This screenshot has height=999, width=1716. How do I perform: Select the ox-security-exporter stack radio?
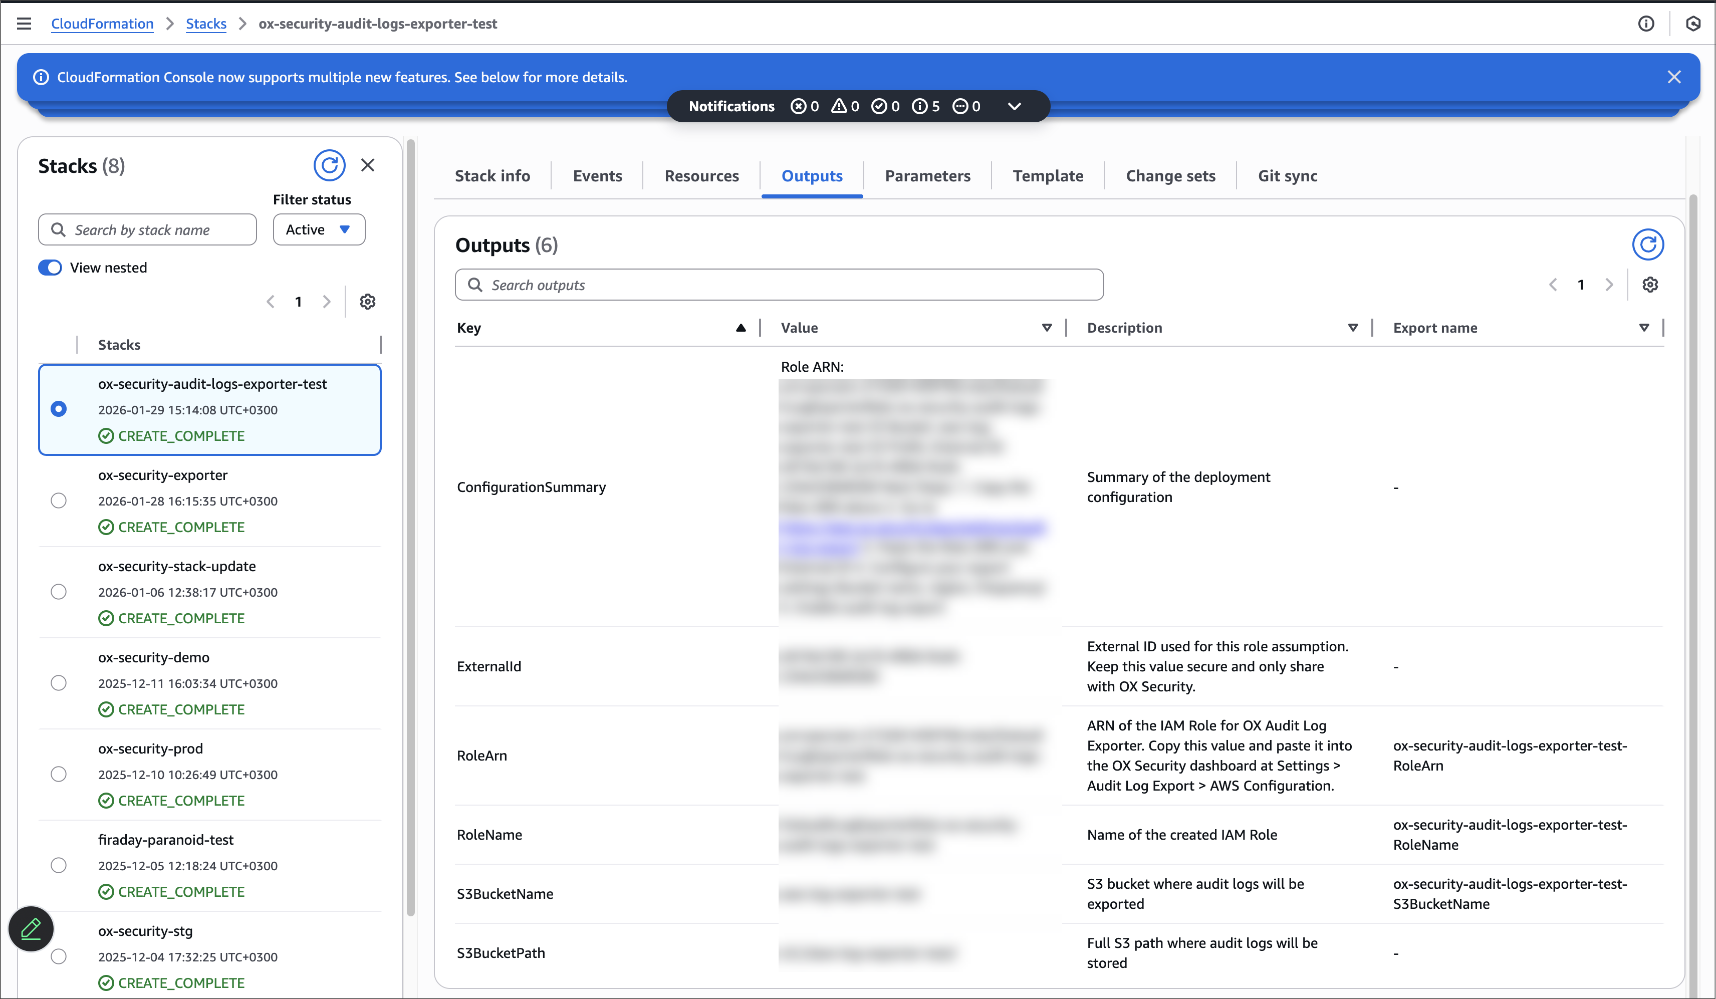(59, 501)
